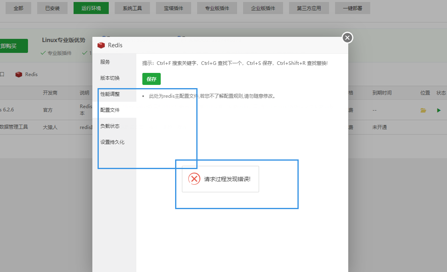Click the 到期时间 column header
The width and height of the screenshot is (447, 272).
coord(382,93)
